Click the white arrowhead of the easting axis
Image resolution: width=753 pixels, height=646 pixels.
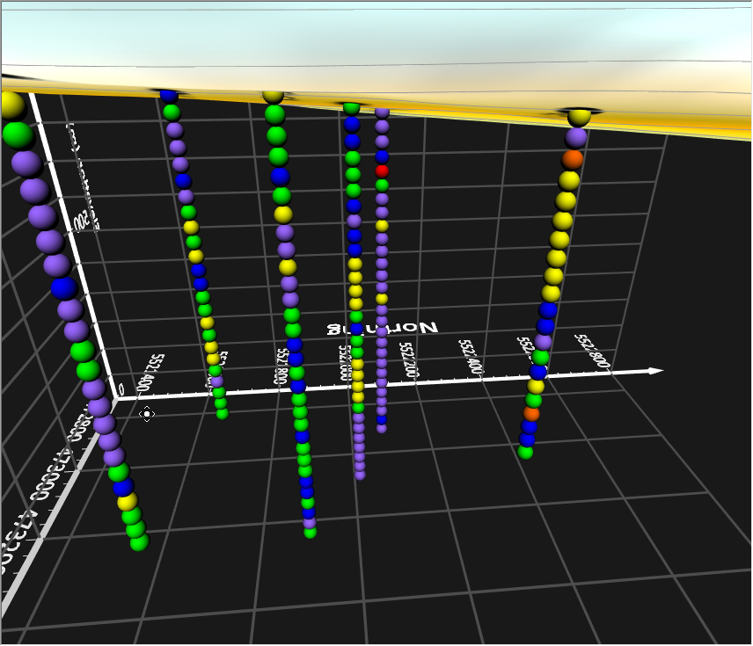point(655,369)
